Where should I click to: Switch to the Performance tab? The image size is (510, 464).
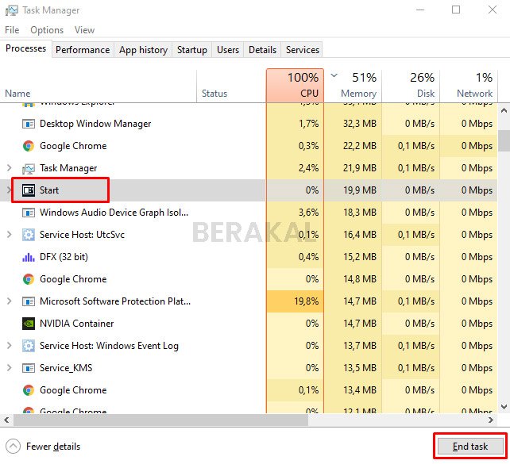coord(83,50)
